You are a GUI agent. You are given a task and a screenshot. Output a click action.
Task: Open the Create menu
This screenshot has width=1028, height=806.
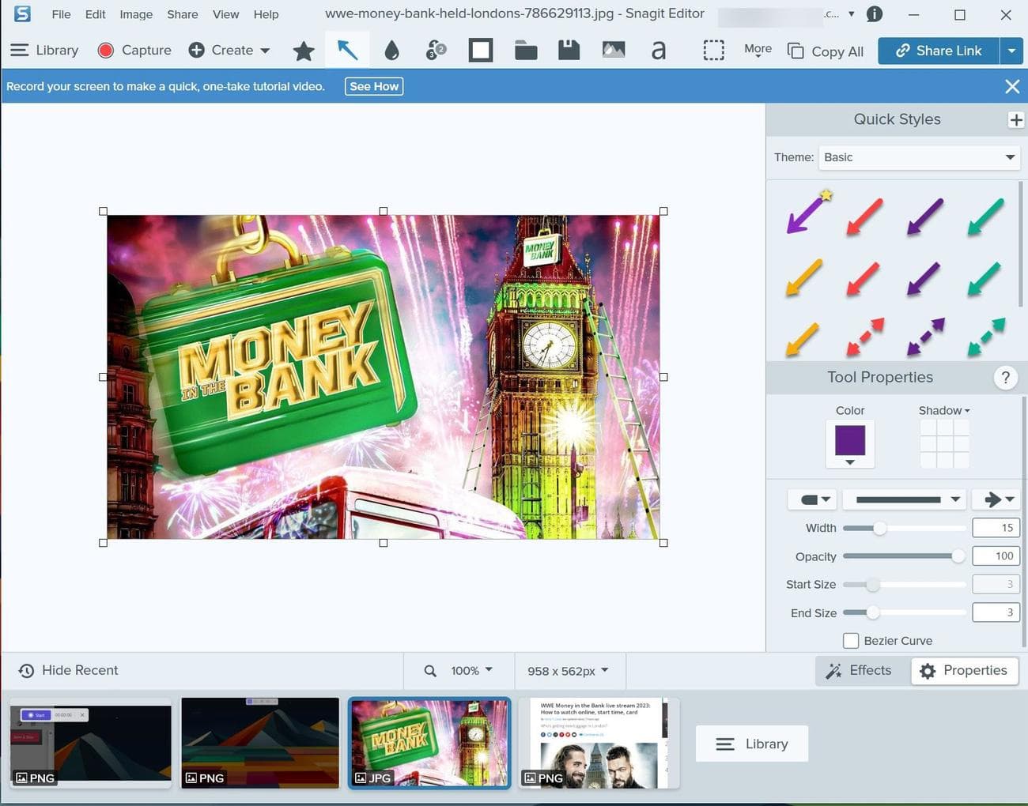pyautogui.click(x=229, y=50)
